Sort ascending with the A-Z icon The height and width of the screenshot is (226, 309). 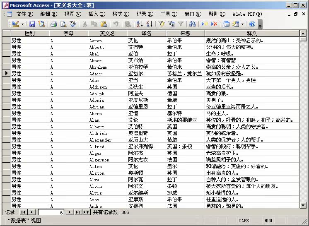click(140, 24)
